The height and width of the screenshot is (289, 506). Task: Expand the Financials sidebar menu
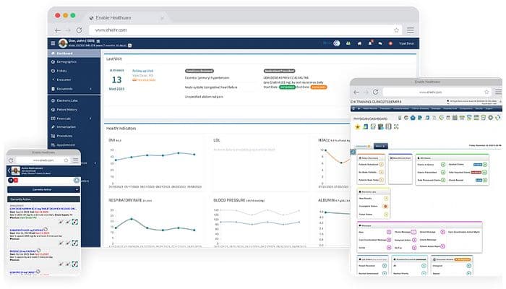pos(75,117)
